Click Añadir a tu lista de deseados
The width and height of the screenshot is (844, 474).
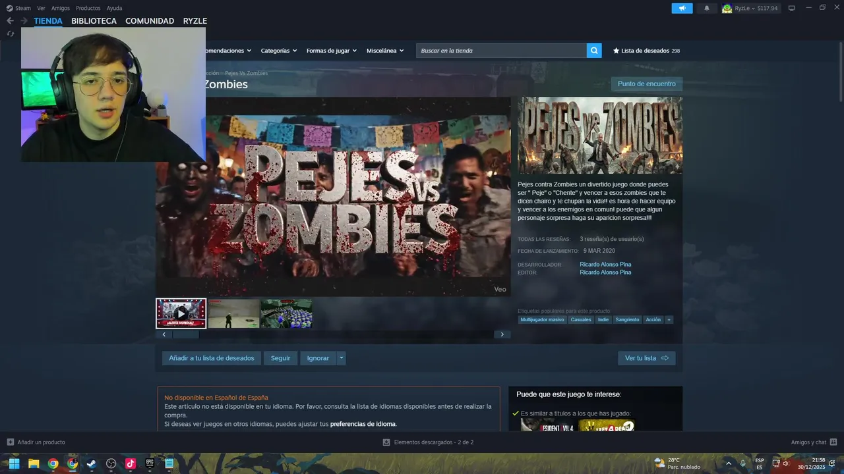pyautogui.click(x=212, y=358)
